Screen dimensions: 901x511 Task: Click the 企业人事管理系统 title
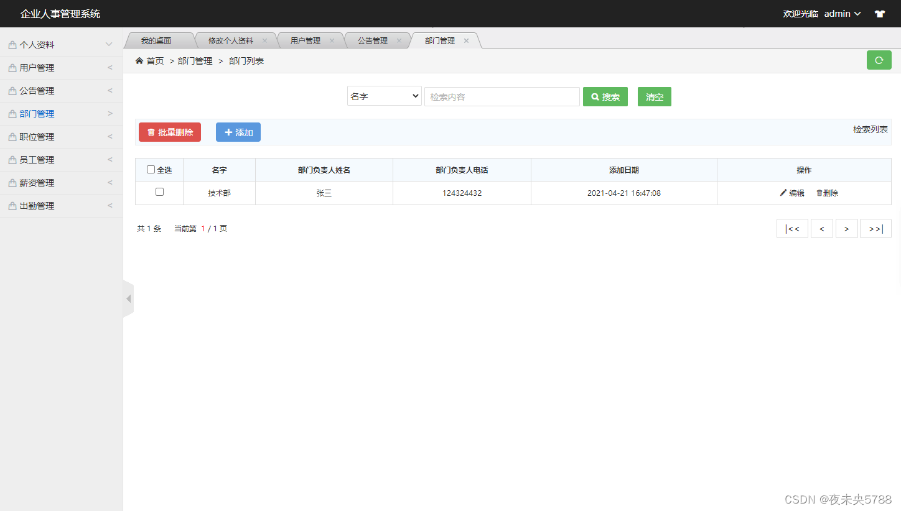click(x=60, y=14)
